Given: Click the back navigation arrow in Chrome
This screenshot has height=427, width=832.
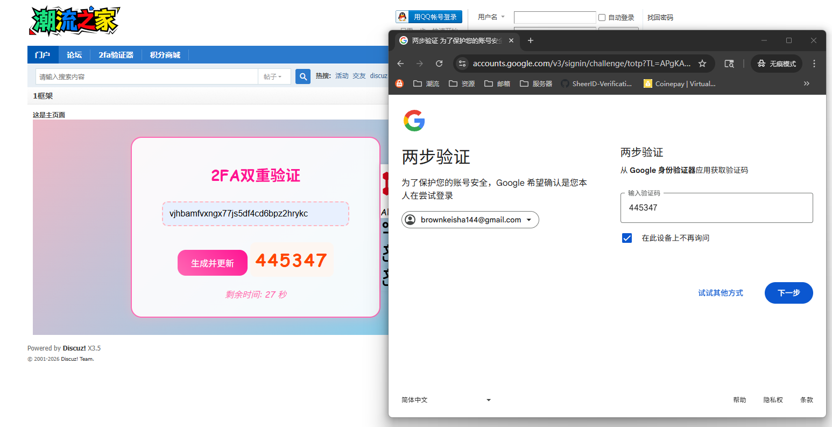Looking at the screenshot, I should [x=400, y=63].
